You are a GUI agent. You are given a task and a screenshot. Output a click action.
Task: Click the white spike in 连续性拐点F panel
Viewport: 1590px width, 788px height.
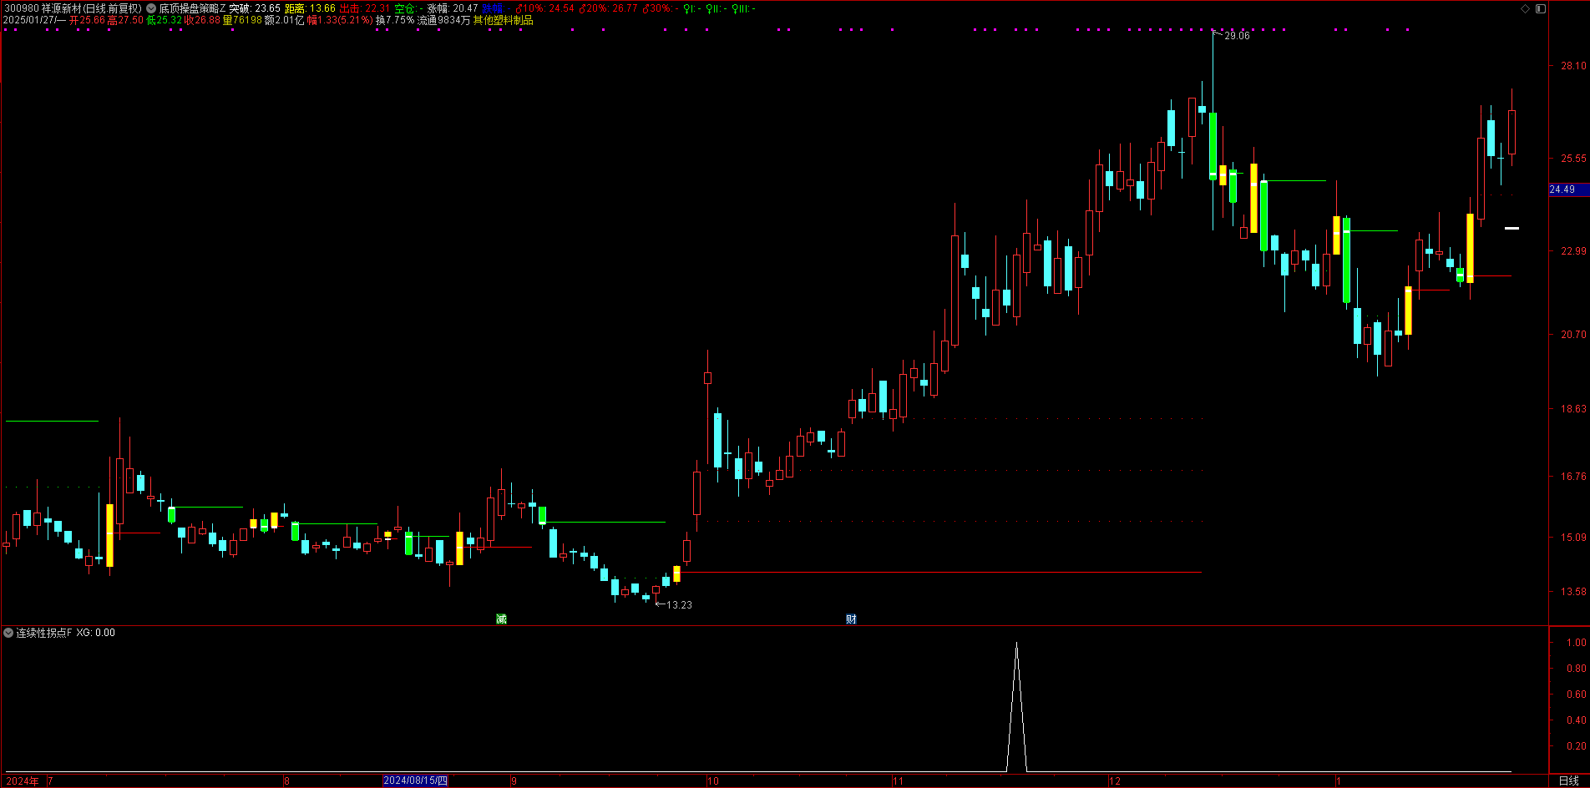1016,706
